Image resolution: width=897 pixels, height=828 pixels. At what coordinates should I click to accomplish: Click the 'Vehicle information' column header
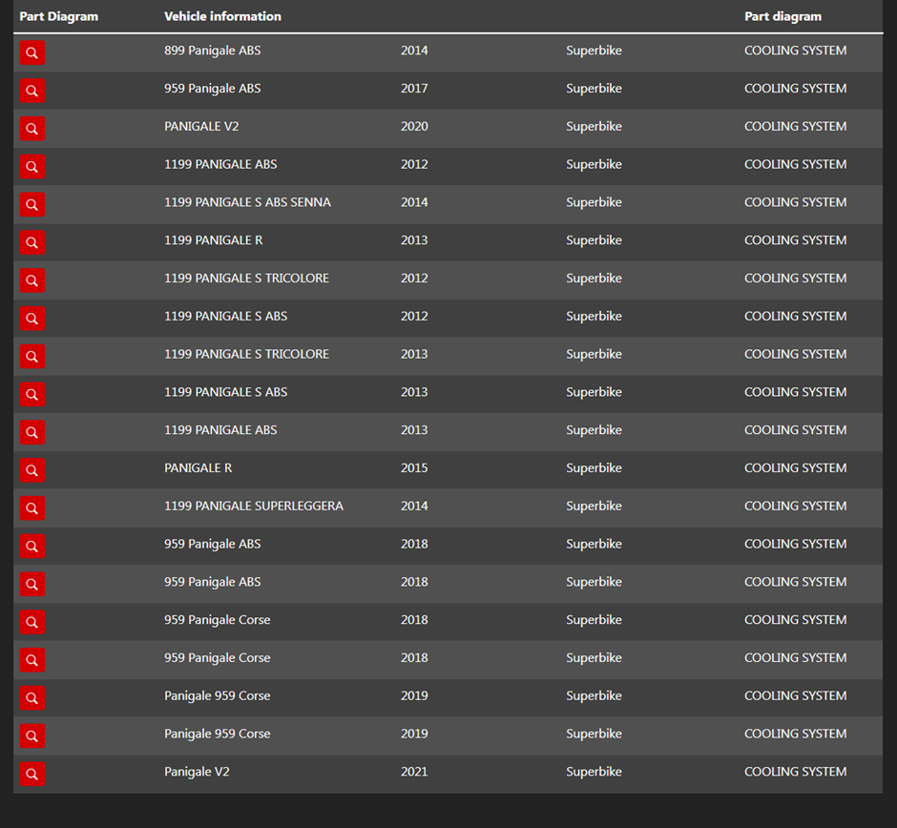click(x=222, y=16)
